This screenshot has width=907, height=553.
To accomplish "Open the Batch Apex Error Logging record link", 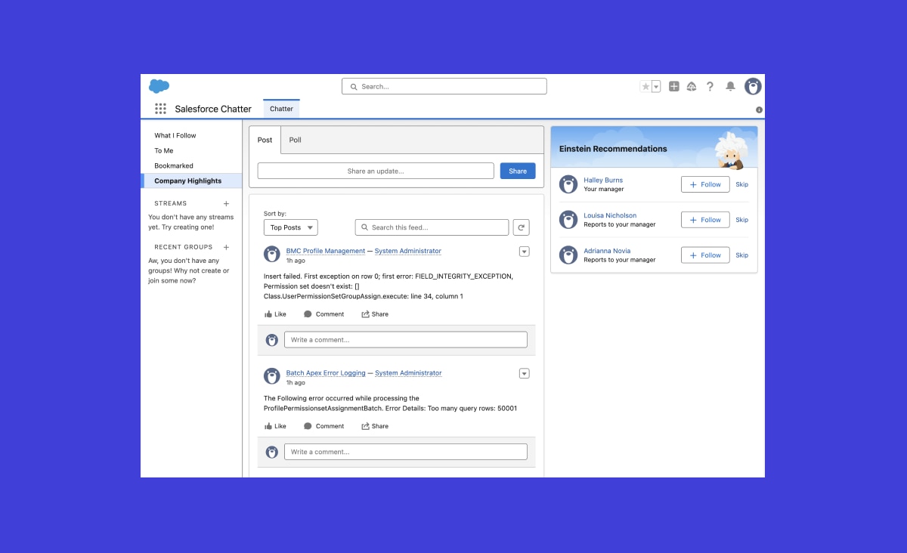I will [325, 372].
